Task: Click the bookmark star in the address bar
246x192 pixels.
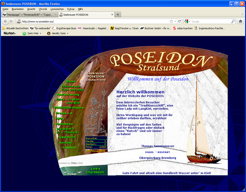Action: (171, 21)
